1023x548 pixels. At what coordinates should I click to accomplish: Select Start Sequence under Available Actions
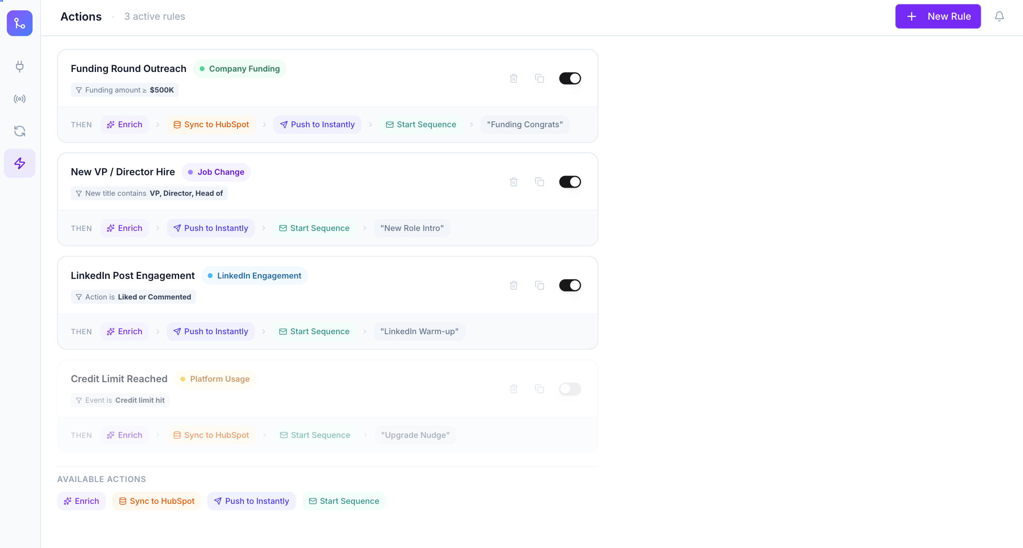click(343, 500)
